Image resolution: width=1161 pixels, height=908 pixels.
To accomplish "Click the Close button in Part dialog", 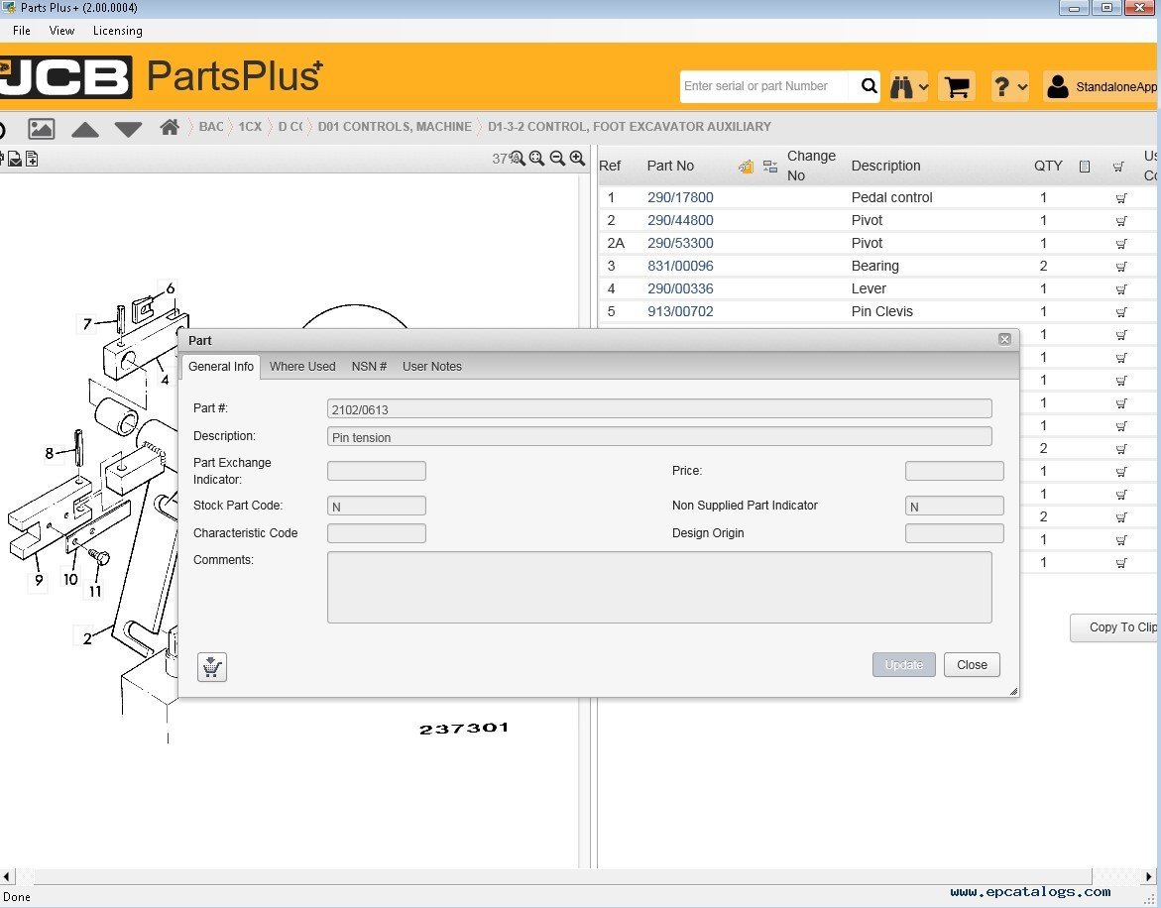I will point(972,664).
